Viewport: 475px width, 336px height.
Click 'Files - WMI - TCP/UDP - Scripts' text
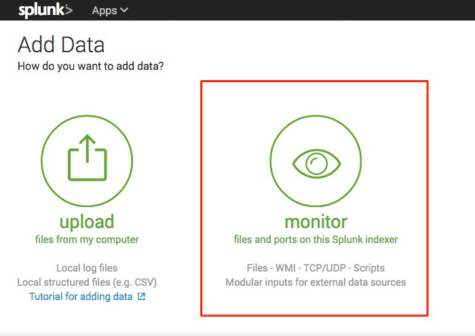pos(316,268)
